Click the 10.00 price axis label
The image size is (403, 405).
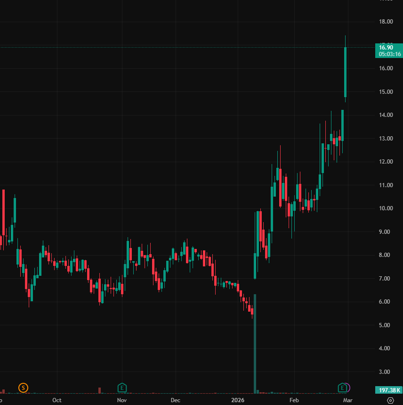[x=386, y=208]
